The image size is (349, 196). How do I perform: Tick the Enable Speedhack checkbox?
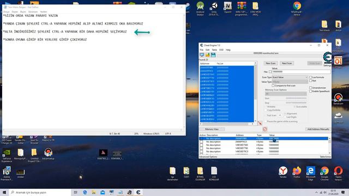click(x=310, y=91)
